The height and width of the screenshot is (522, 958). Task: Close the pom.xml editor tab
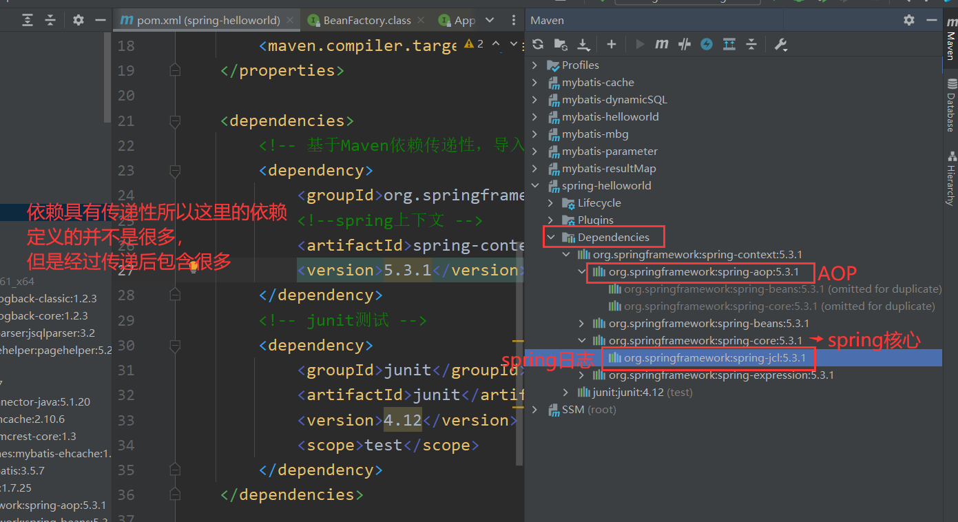coord(291,21)
